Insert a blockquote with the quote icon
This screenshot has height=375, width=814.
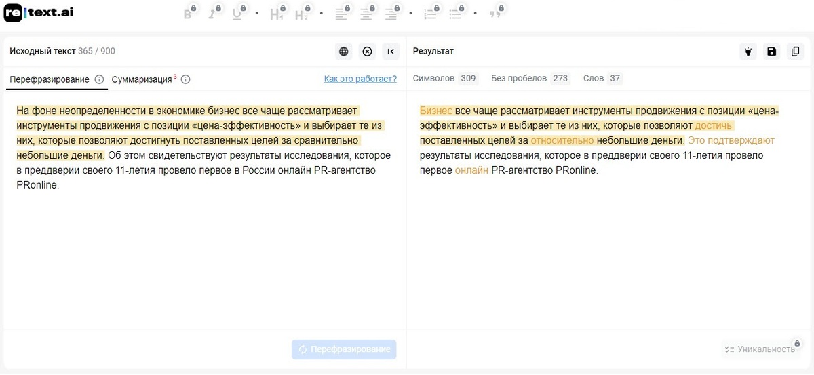pos(495,14)
